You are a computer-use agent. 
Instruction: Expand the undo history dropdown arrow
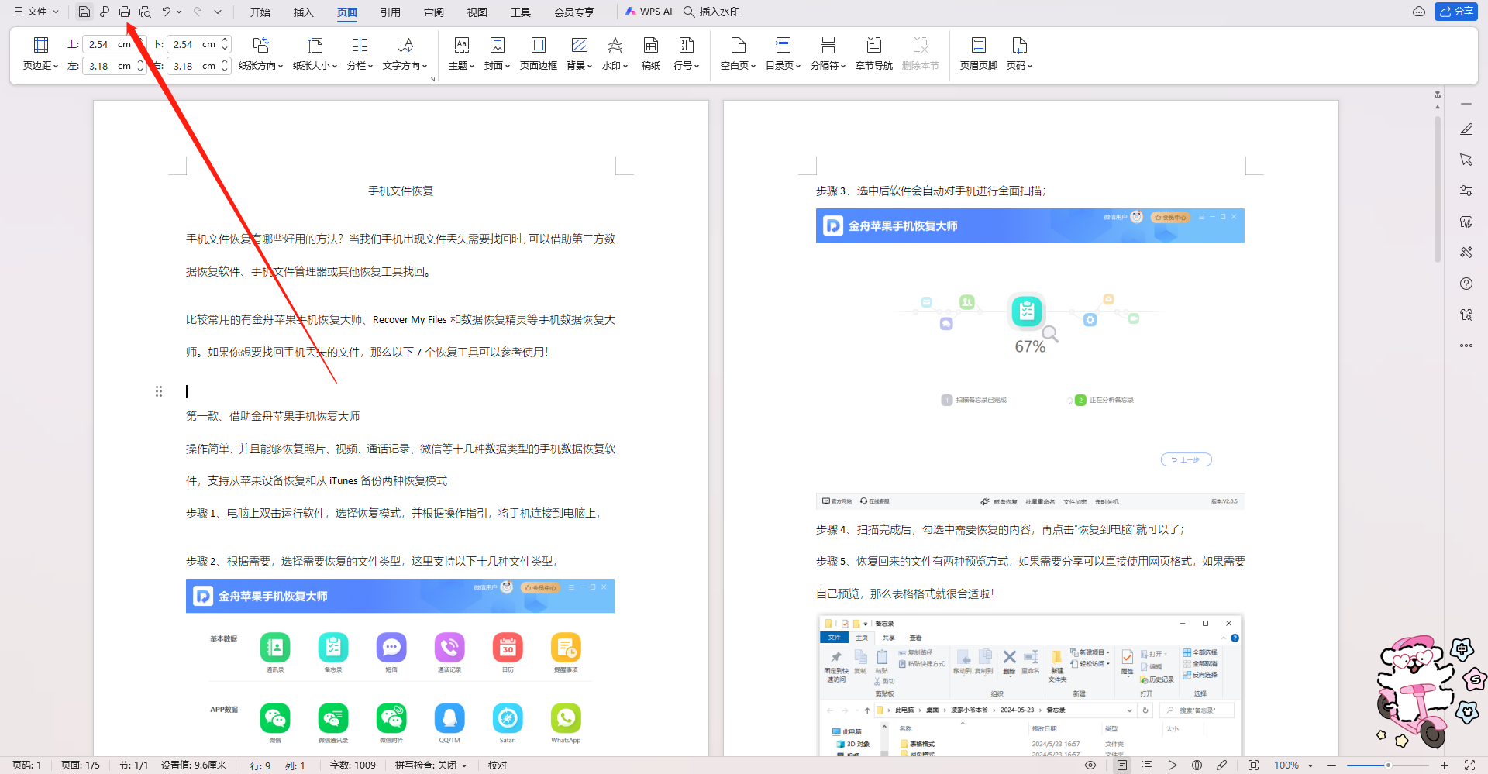pos(179,12)
